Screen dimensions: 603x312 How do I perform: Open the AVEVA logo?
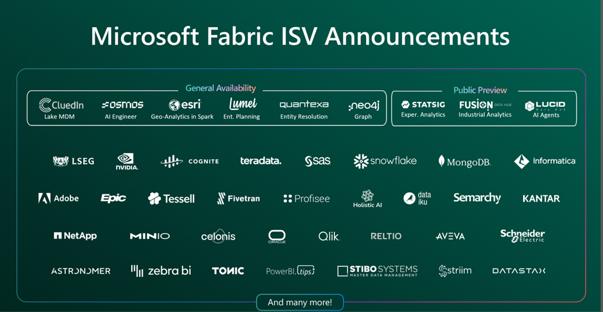pyautogui.click(x=450, y=236)
